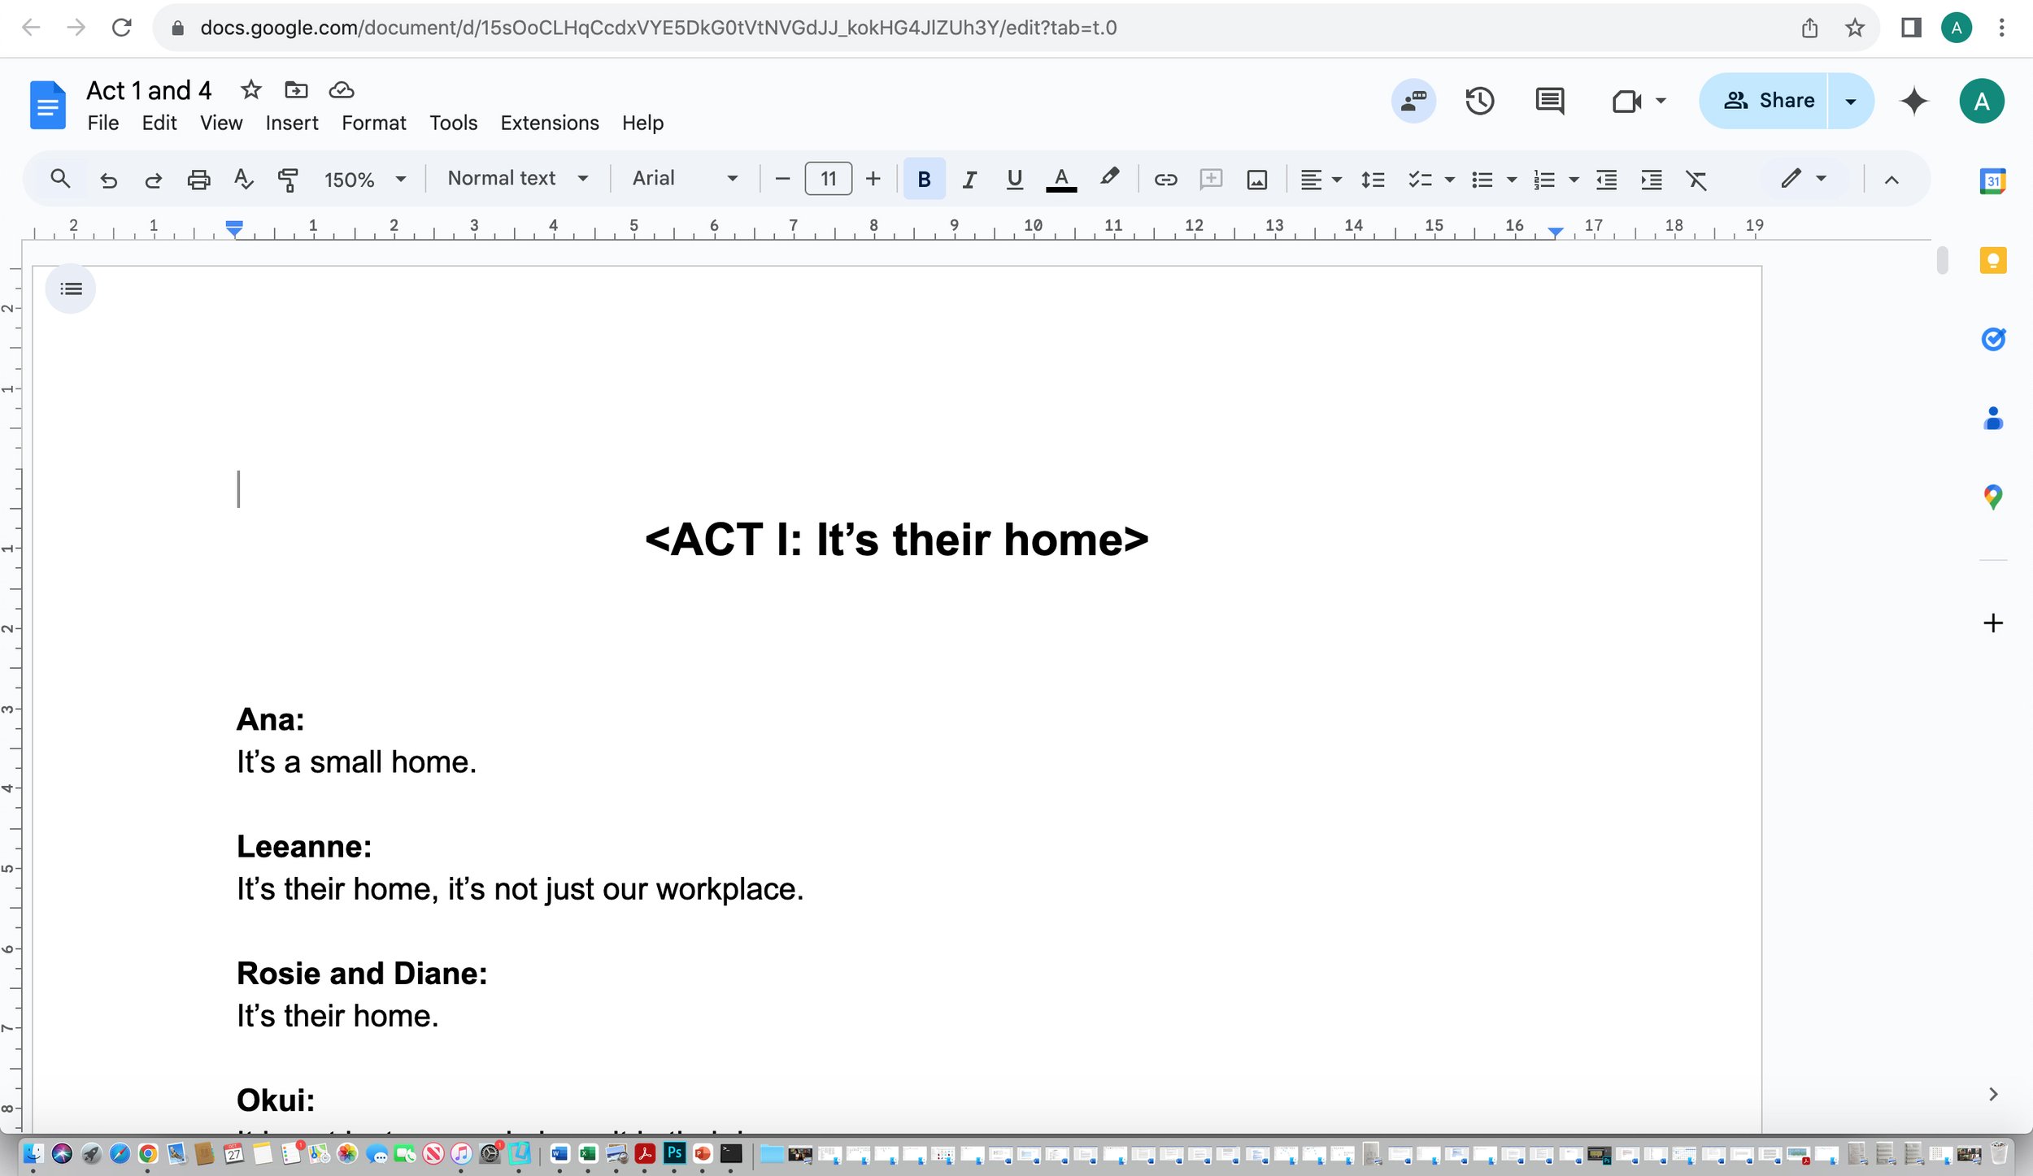Select the paint format tool
The width and height of the screenshot is (2033, 1176).
(288, 179)
